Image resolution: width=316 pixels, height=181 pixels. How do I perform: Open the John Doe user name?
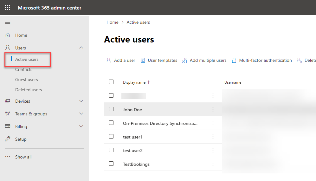coord(132,110)
